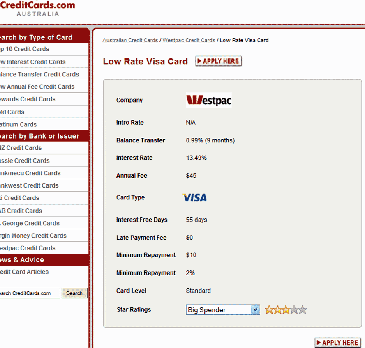The width and height of the screenshot is (365, 348).
Task: Open ANZ Credit Cards link
Action: [x=44, y=148]
